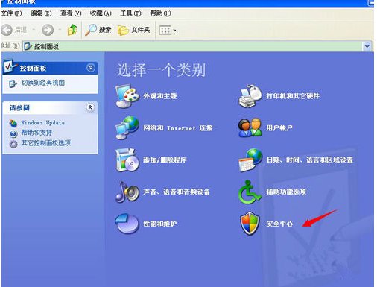377x287 pixels.
Task: Open the 收藏(A) menu
Action: [x=101, y=13]
